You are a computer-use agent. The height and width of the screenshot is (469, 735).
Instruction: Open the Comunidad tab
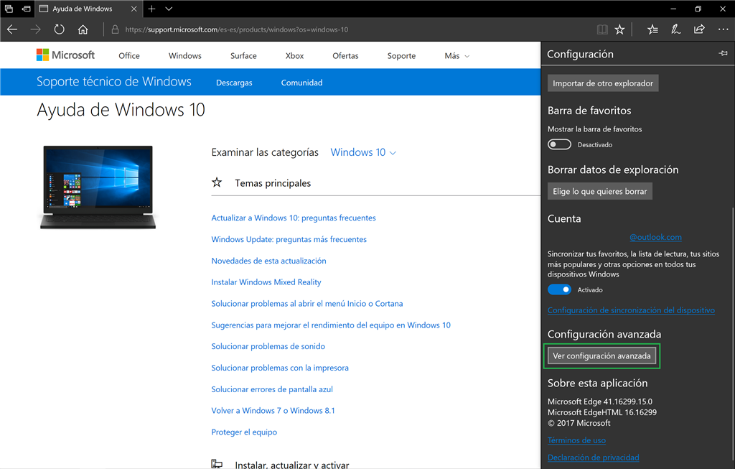pyautogui.click(x=302, y=83)
